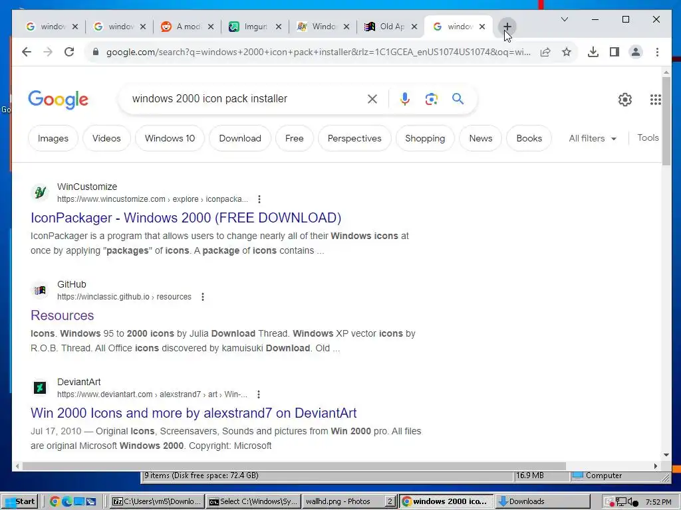Select the Perspectives filter
The image size is (681, 510).
[354, 138]
